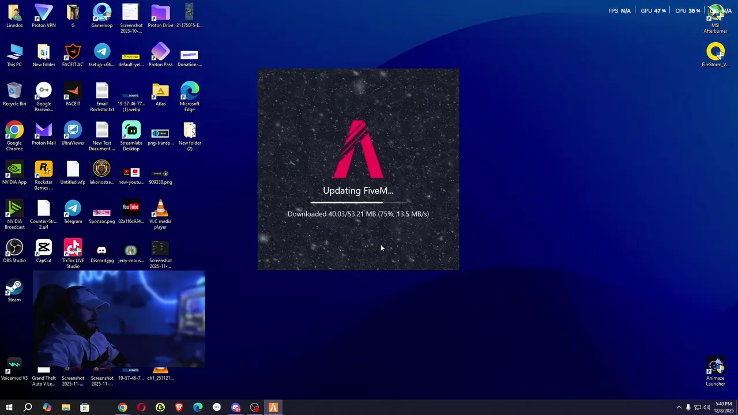
Task: Open Microsoft Store from the taskbar
Action: 85,408
